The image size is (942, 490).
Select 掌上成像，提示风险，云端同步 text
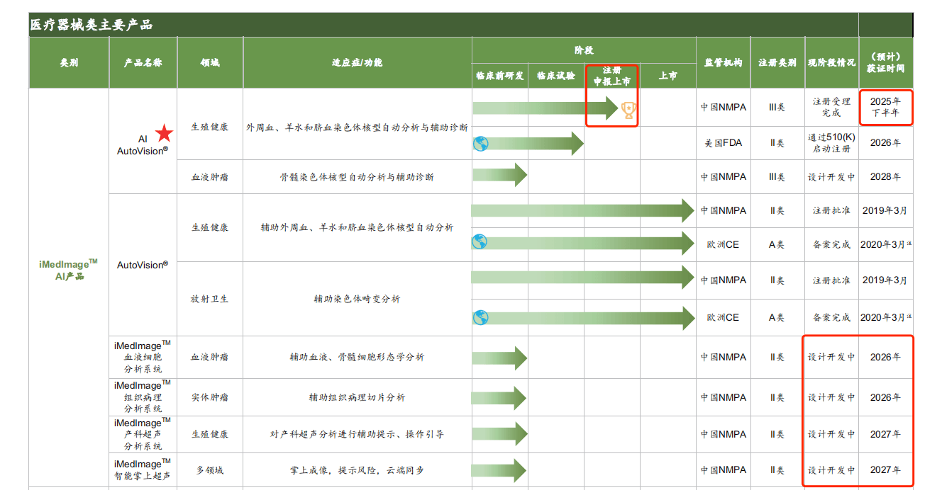point(357,470)
